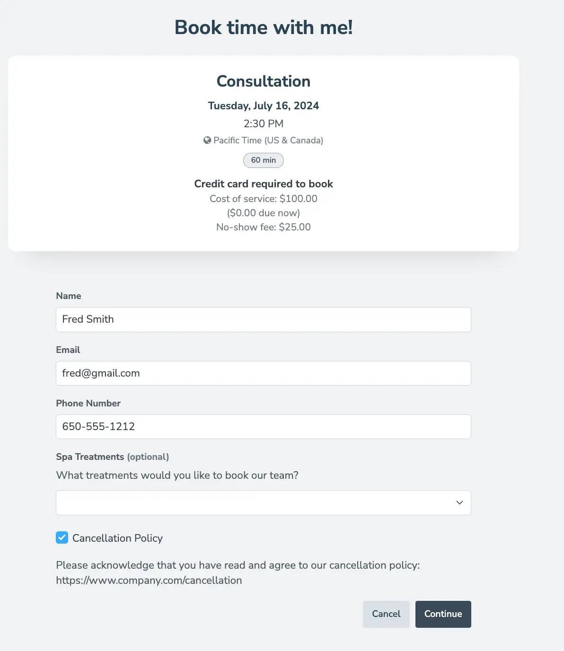Click the Cost of service $100.00 line
This screenshot has height=651, width=564.
tap(264, 199)
